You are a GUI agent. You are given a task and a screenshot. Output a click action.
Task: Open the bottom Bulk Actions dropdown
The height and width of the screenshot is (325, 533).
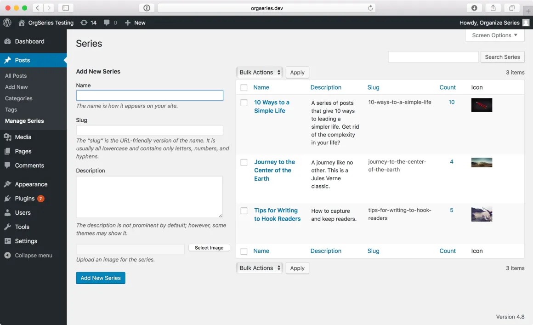(x=259, y=268)
